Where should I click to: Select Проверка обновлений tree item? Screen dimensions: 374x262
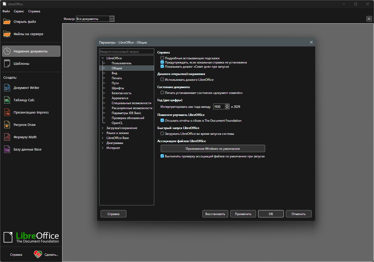(128, 118)
